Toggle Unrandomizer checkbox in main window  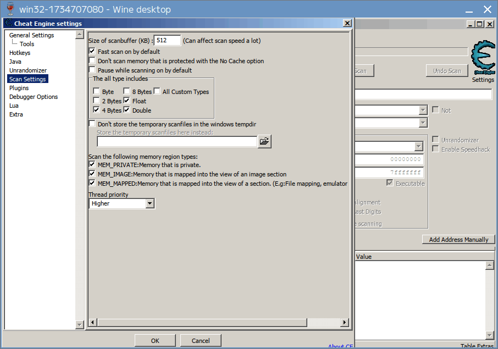435,140
